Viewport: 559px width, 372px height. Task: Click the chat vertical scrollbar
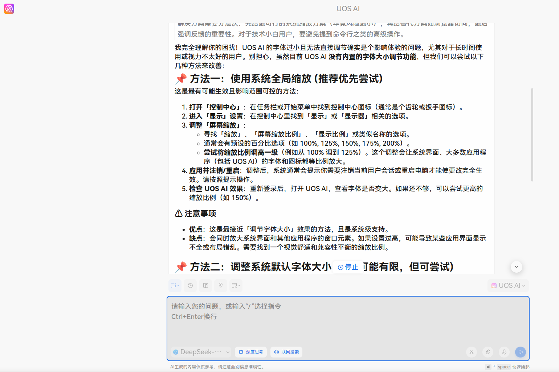click(532, 135)
